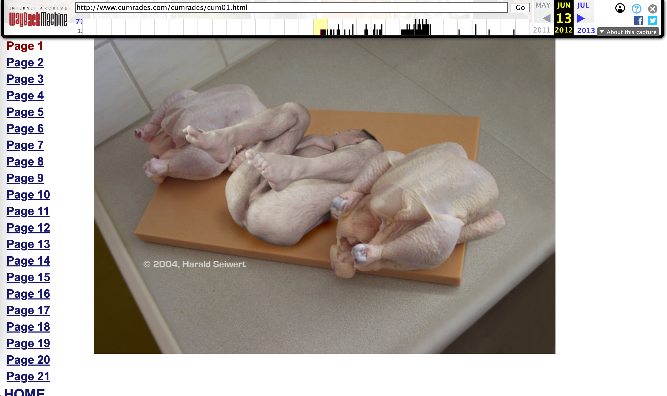Click the Wayback help question-mark icon
This screenshot has height=396, width=667.
636,9
